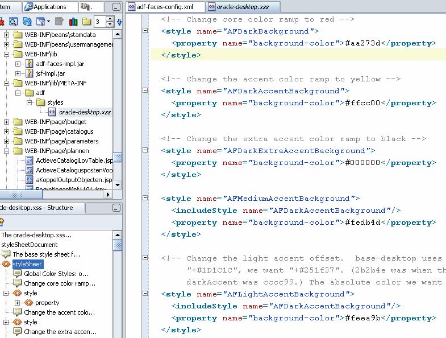Screen dimensions: 446x338
Task: Expand the property node in Structure panel
Action: [x=18, y=303]
